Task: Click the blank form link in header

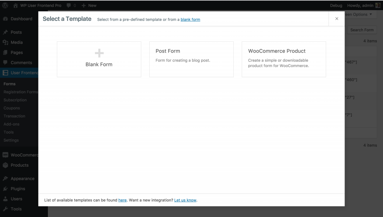Action: (190, 19)
